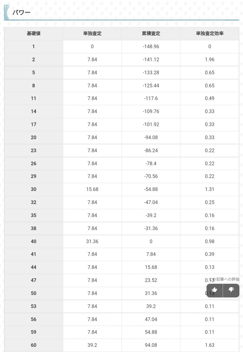
Task: Click base value 60 row header
Action: (33, 345)
